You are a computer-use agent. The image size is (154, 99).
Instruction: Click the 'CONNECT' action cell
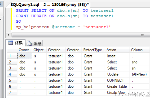pyautogui.click(x=117, y=80)
